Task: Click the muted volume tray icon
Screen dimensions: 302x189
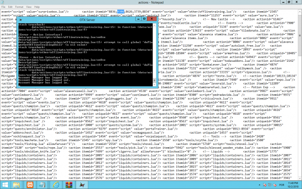Action: [275, 185]
